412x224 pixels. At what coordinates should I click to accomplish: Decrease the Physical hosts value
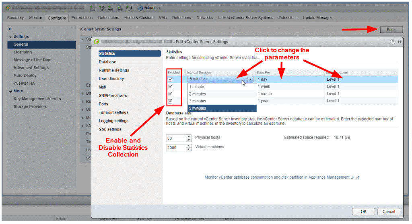coord(189,140)
